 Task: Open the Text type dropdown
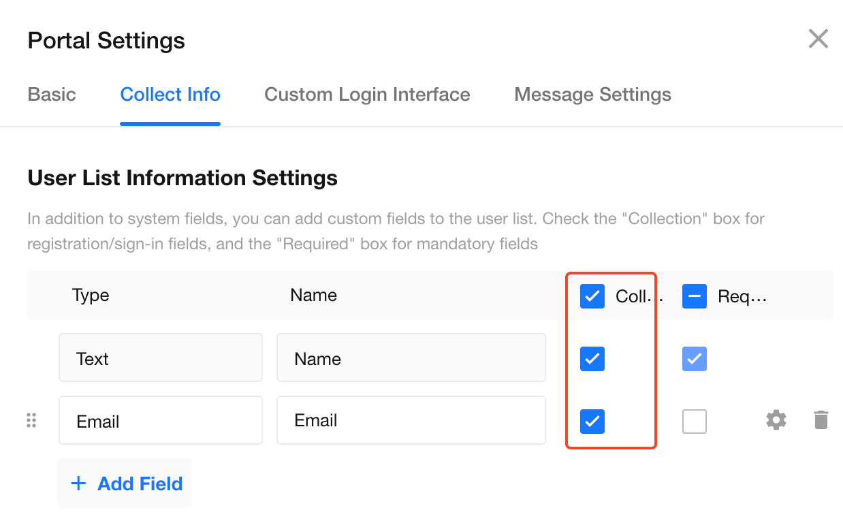(x=161, y=358)
